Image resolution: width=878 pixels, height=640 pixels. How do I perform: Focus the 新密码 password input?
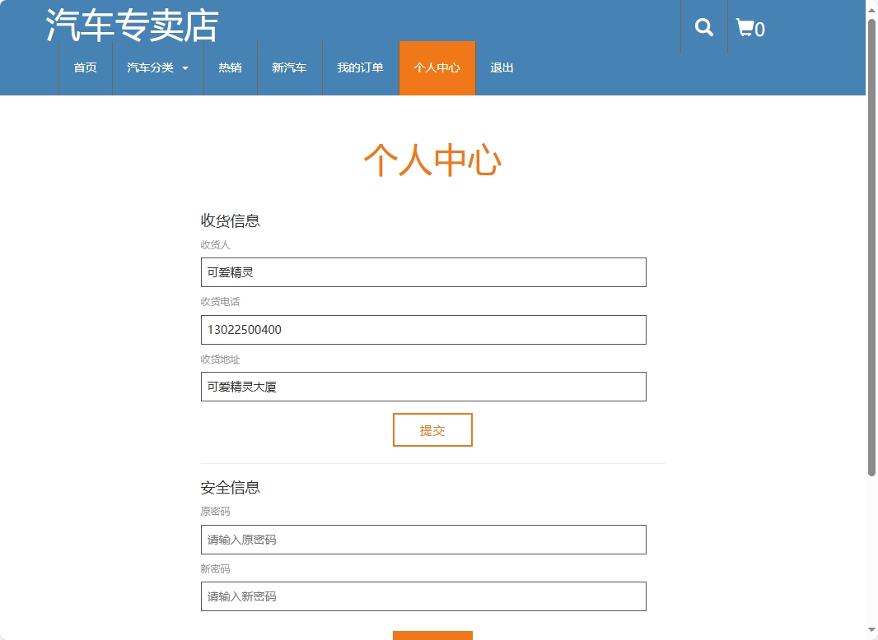423,596
